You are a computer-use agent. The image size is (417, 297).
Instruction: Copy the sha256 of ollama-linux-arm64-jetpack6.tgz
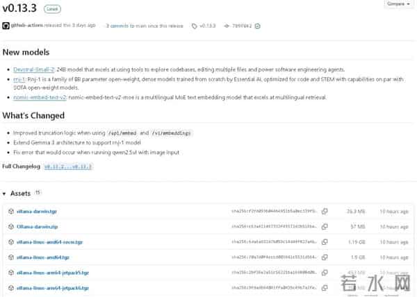tap(325, 288)
